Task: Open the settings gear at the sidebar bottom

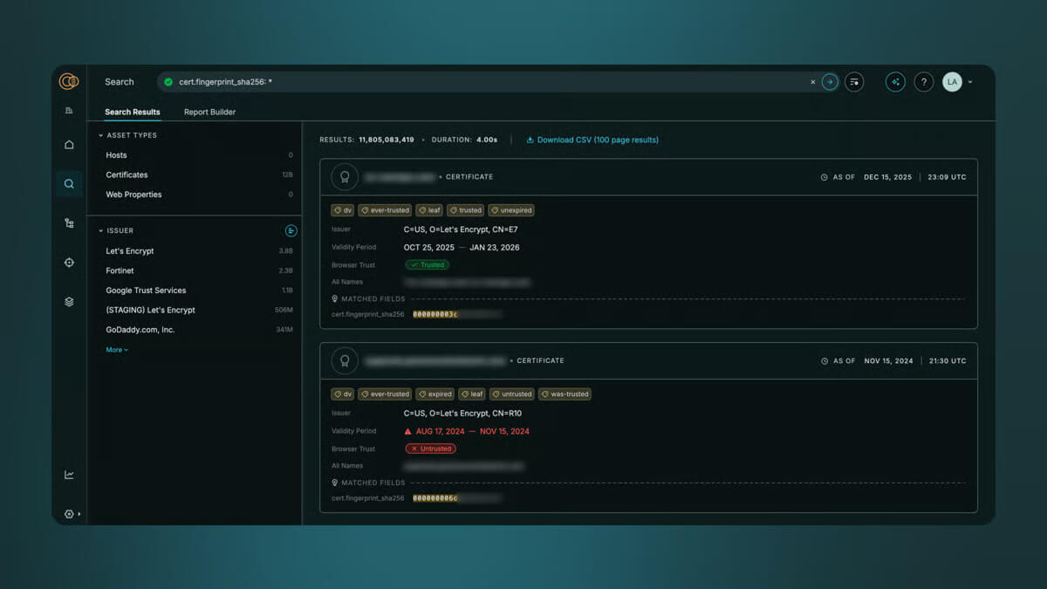Action: point(67,514)
